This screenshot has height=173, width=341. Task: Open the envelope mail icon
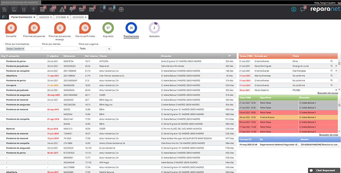pos(91,9)
